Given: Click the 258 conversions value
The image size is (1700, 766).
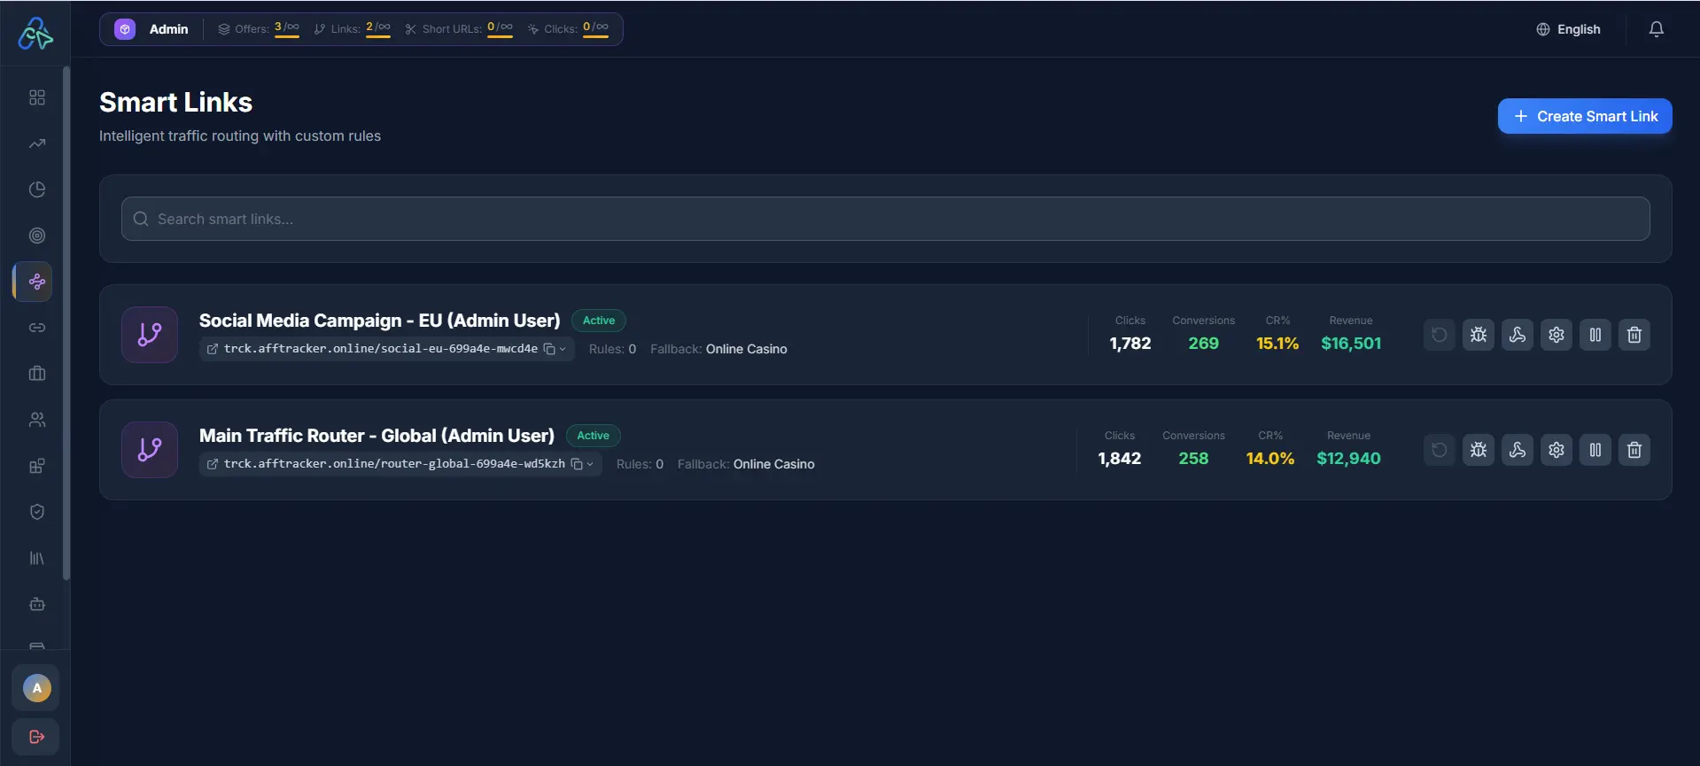Looking at the screenshot, I should (x=1193, y=459).
